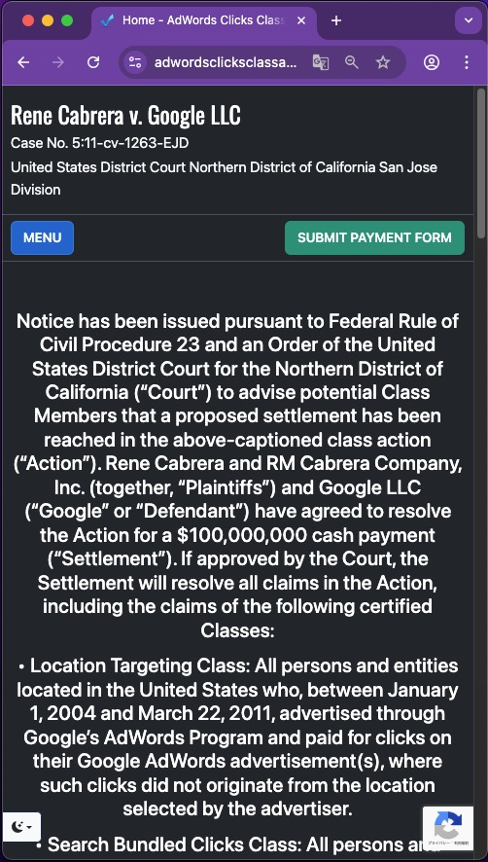Open the user profile icon
The width and height of the screenshot is (488, 862).
pyautogui.click(x=432, y=62)
